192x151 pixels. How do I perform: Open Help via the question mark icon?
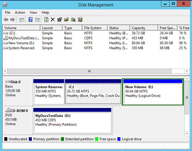31,20
